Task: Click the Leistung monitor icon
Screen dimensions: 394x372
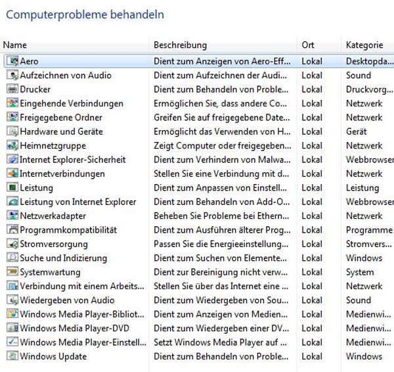Action: (12, 187)
